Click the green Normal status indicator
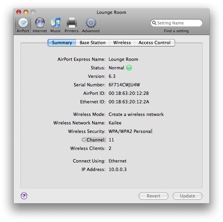 (x=129, y=68)
